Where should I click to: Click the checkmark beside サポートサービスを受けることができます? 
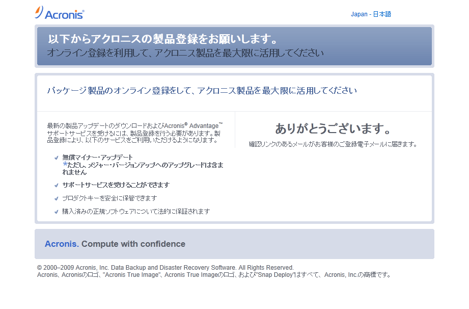click(56, 185)
